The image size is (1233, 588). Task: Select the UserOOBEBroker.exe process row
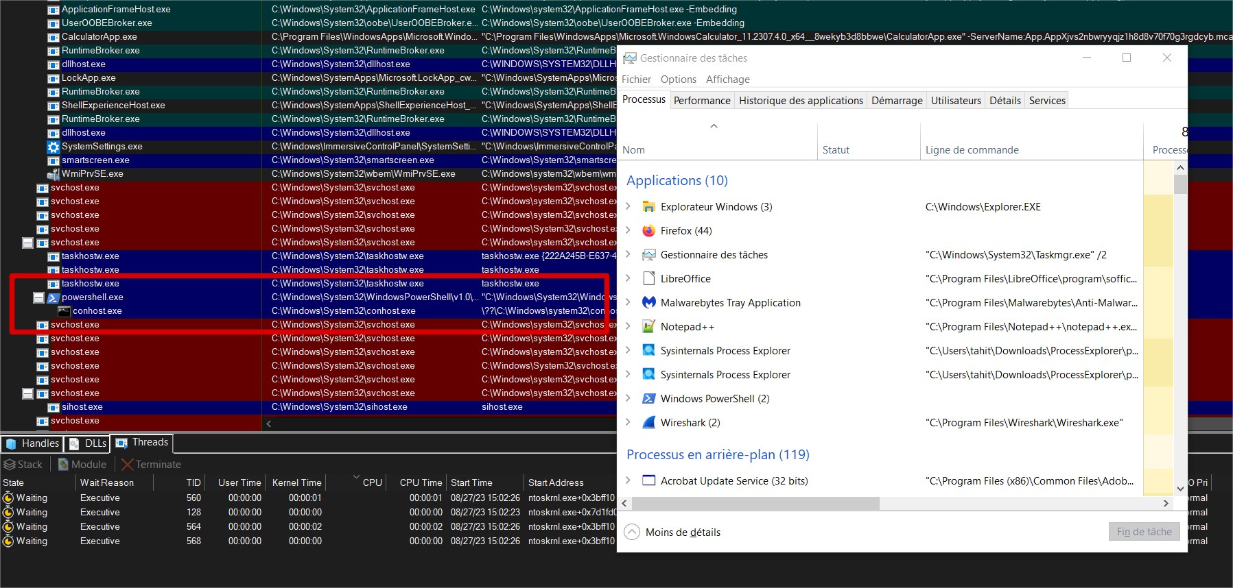point(309,23)
